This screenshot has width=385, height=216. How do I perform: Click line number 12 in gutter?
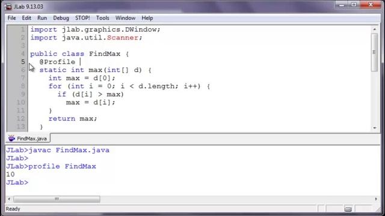pyautogui.click(x=21, y=119)
